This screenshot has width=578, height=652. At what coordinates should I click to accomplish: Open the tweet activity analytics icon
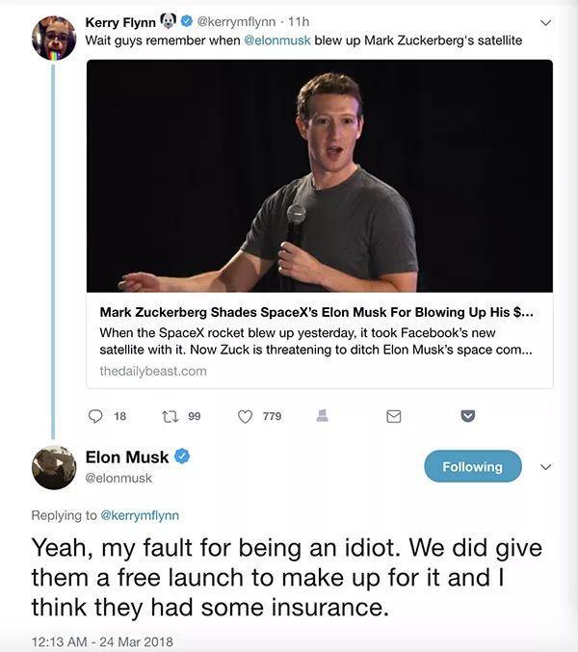coord(323,415)
